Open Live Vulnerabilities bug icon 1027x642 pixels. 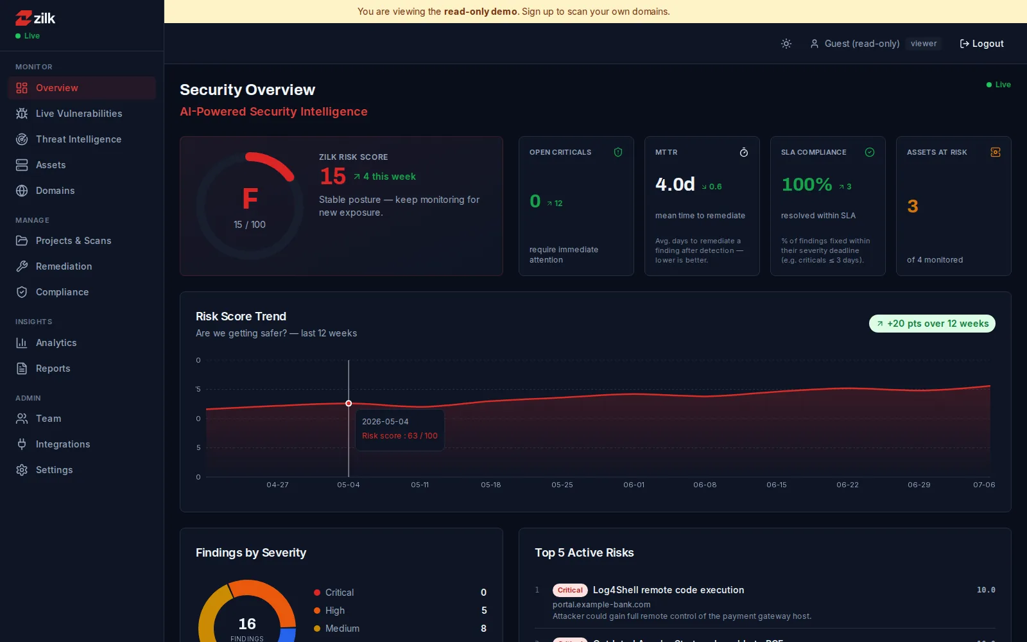click(x=22, y=114)
